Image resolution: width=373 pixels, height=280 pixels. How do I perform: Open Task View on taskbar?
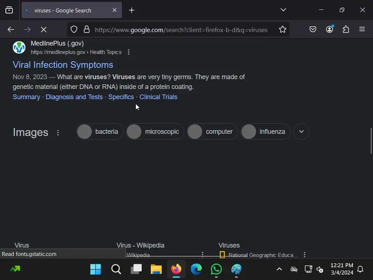(x=136, y=269)
